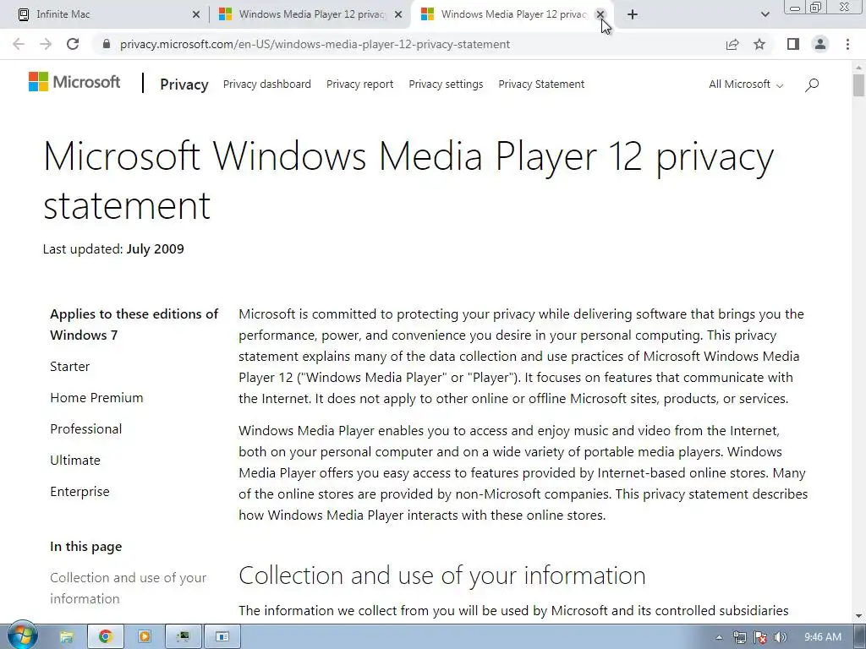This screenshot has width=866, height=649.
Task: Click the Microsoft logo
Action: [74, 82]
